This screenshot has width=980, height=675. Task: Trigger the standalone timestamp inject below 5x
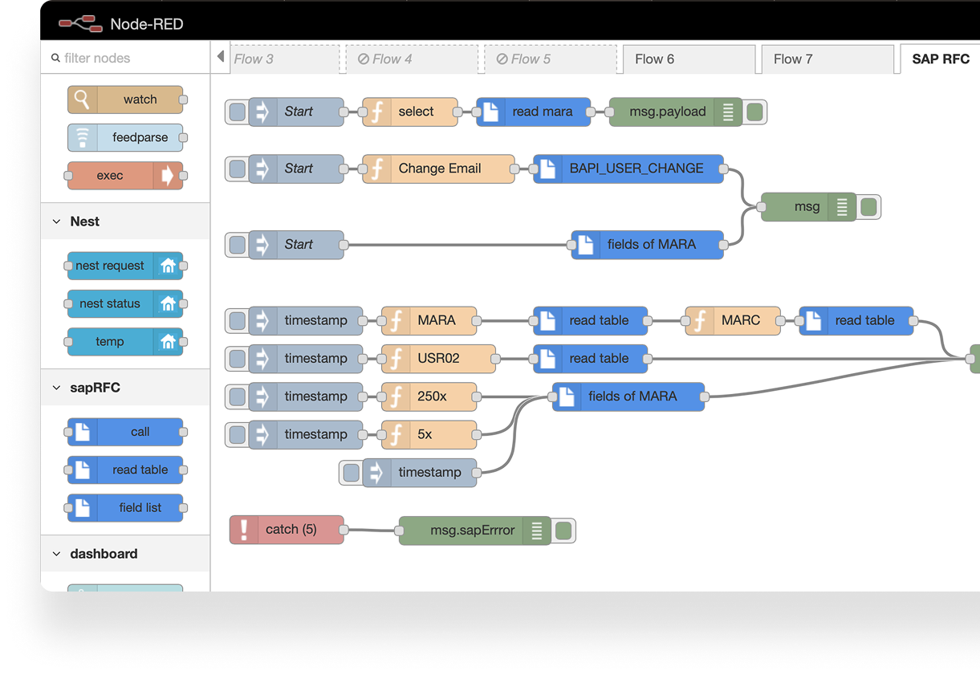point(351,473)
